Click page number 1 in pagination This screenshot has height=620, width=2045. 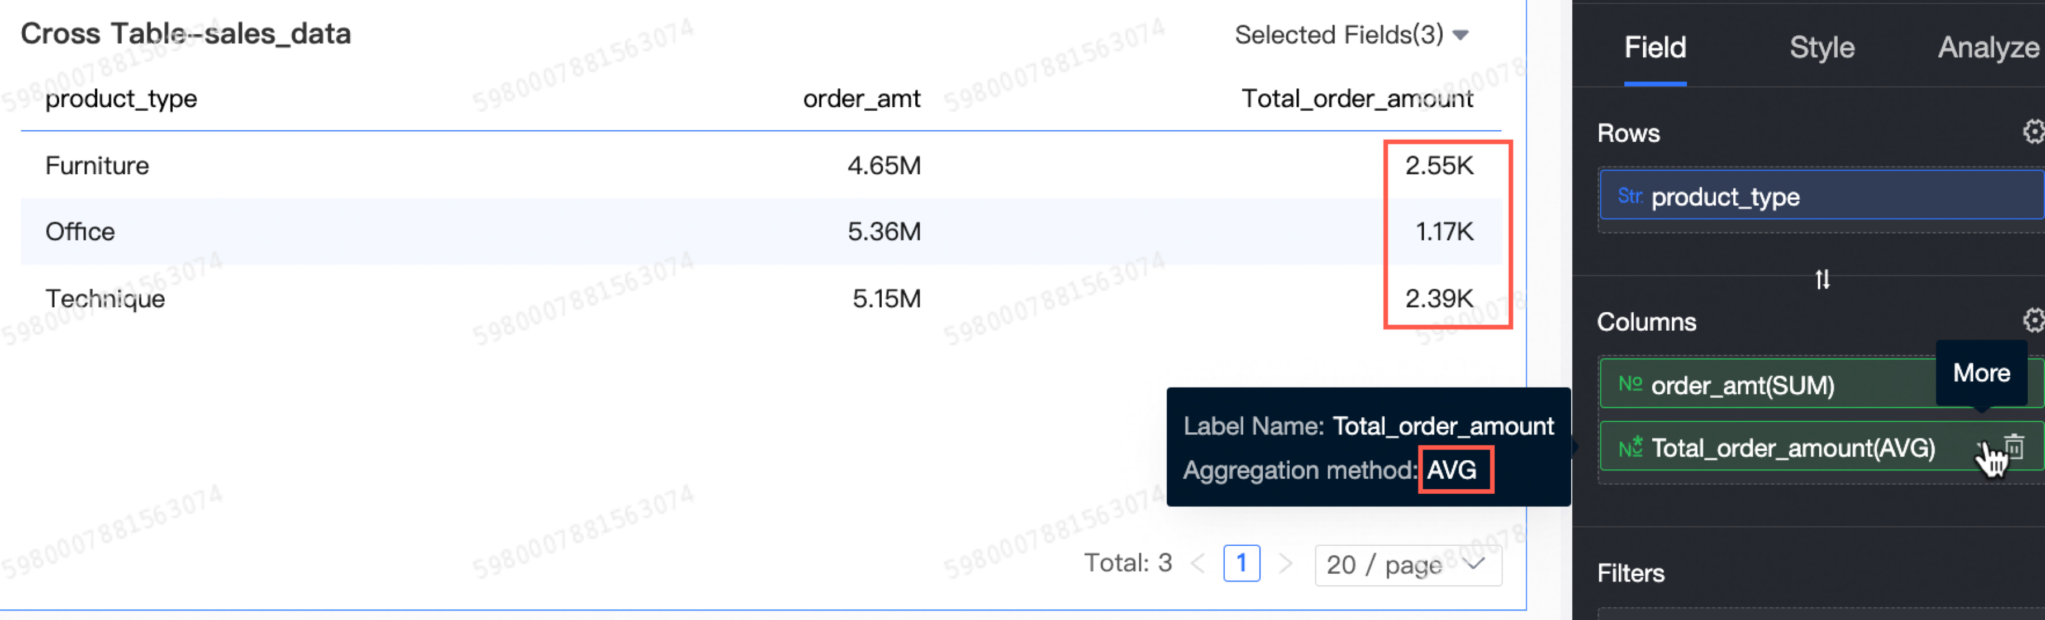point(1241,564)
